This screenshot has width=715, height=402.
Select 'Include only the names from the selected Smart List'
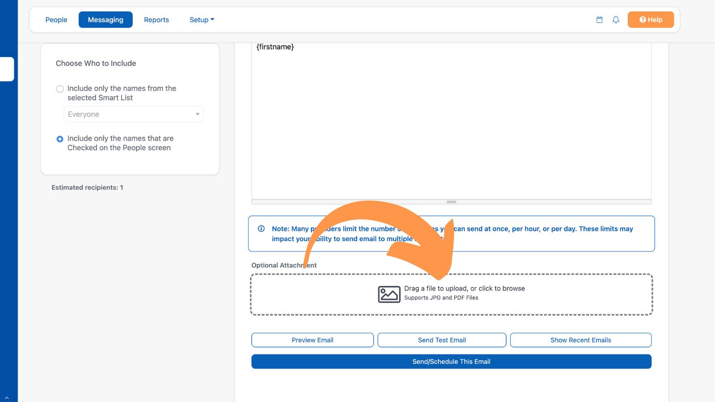pos(60,89)
